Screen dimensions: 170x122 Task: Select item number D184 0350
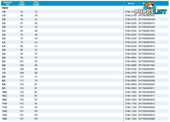131,35
